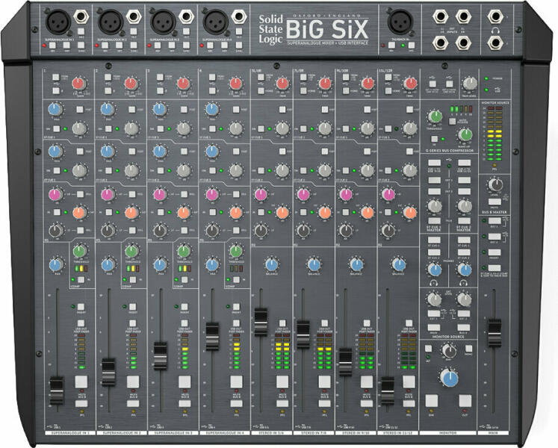
Task: Toggle the HF Bell button on channel 2
Action: point(132,194)
